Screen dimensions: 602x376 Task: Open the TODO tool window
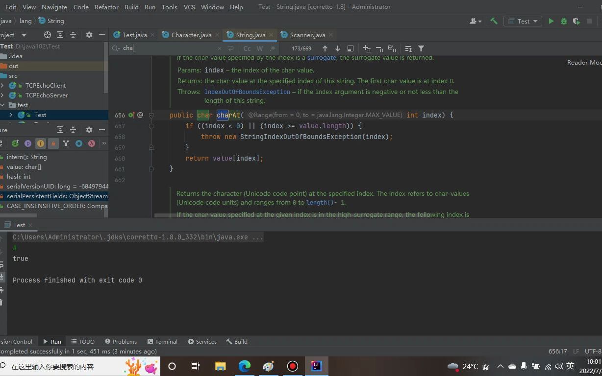[82, 342]
